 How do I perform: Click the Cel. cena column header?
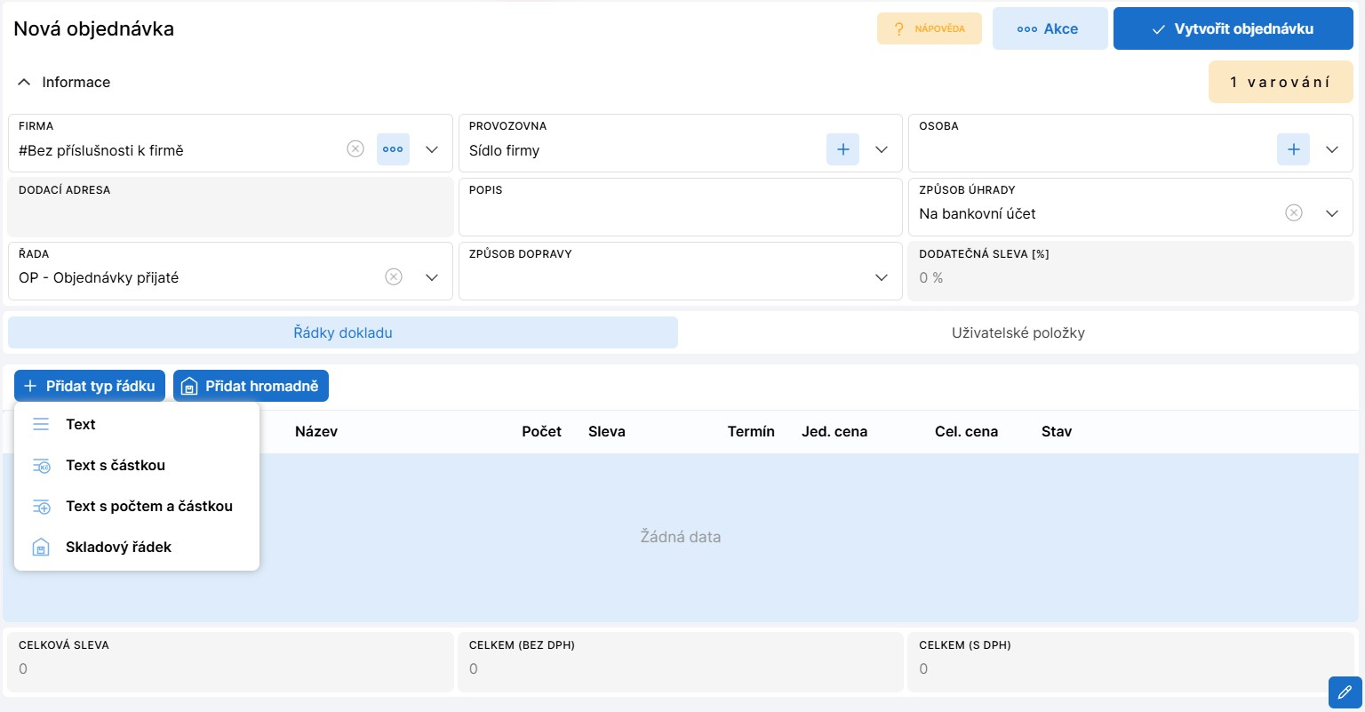coord(966,431)
